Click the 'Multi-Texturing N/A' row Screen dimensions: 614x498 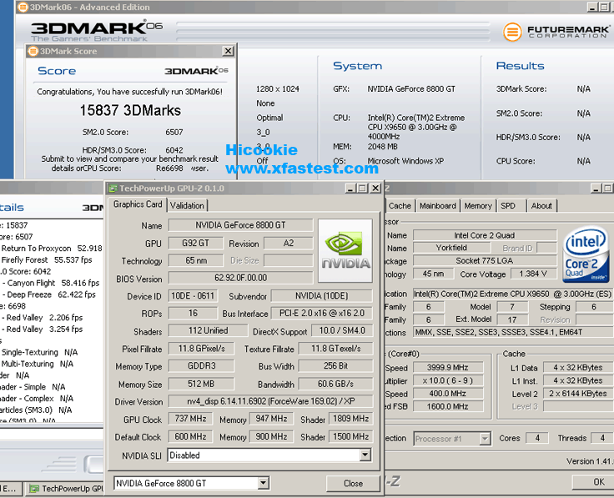38,364
